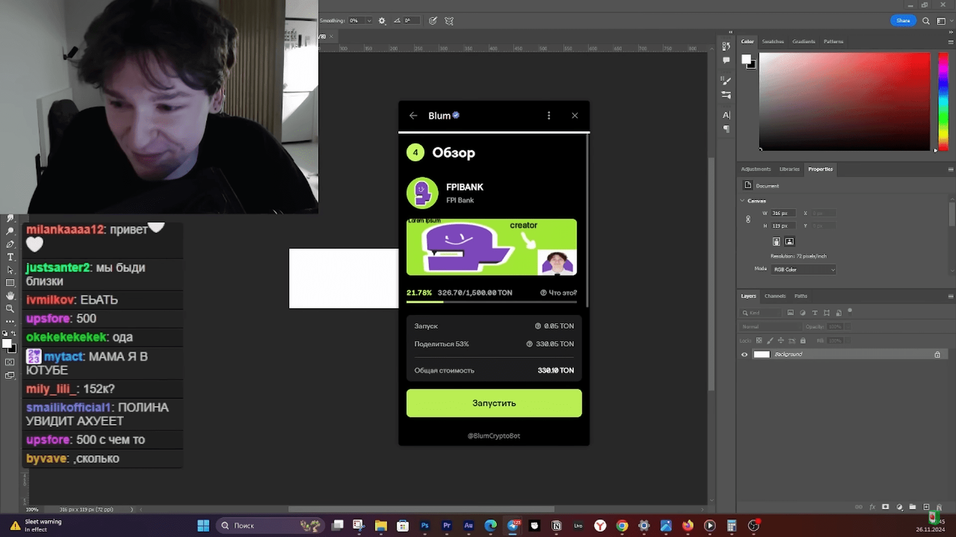Viewport: 956px width, 537px height.
Task: Open the RGB Color mode dropdown
Action: [x=803, y=269]
